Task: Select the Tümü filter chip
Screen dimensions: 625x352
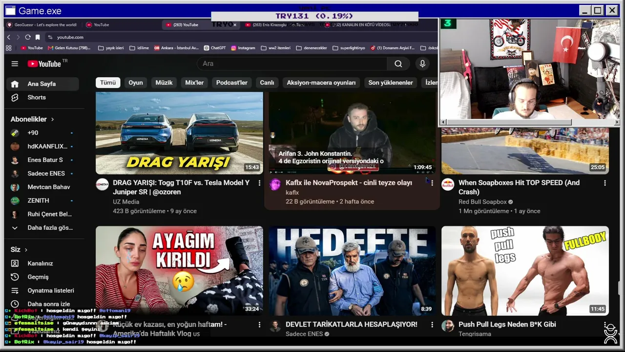Action: click(108, 83)
